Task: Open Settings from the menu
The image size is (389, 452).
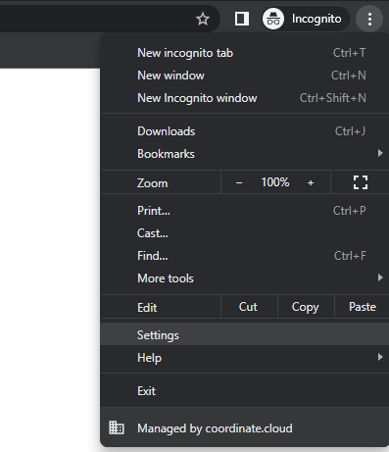Action: pyautogui.click(x=245, y=335)
